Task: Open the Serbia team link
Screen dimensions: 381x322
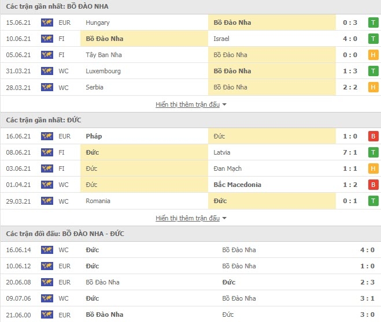Action: pyautogui.click(x=94, y=87)
